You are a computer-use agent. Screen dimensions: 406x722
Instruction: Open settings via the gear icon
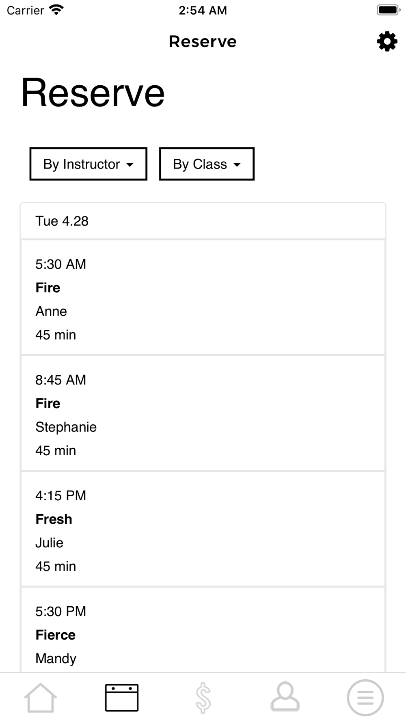pos(387,41)
